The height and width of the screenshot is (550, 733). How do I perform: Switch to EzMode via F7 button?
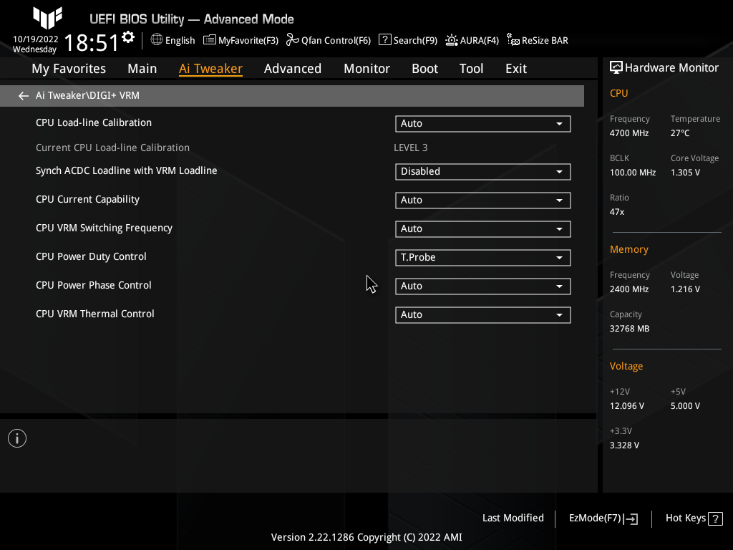pyautogui.click(x=602, y=518)
